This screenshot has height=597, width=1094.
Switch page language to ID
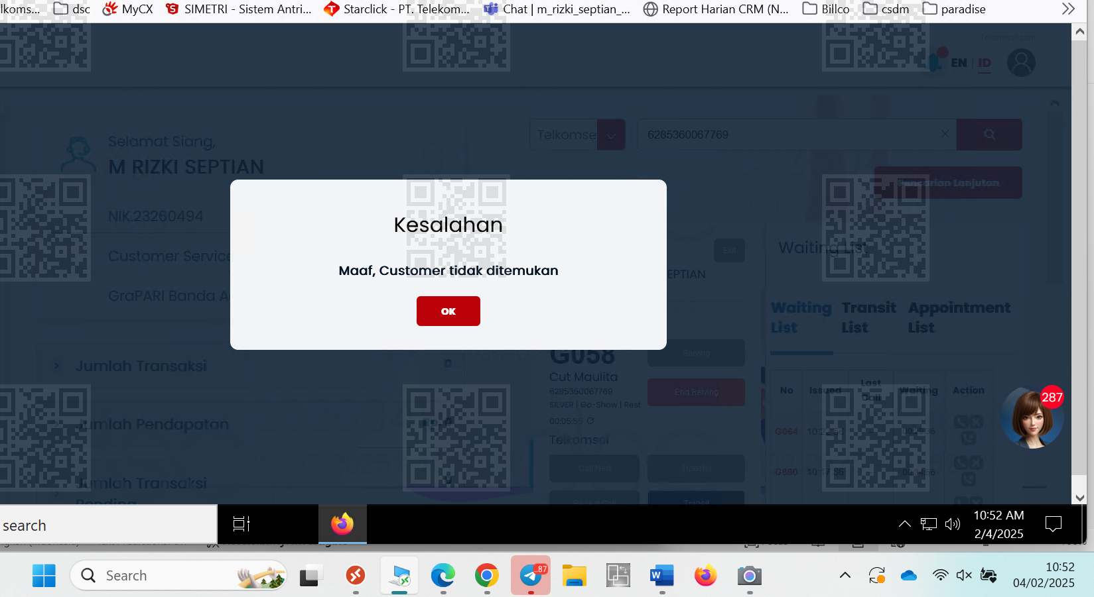click(x=985, y=63)
